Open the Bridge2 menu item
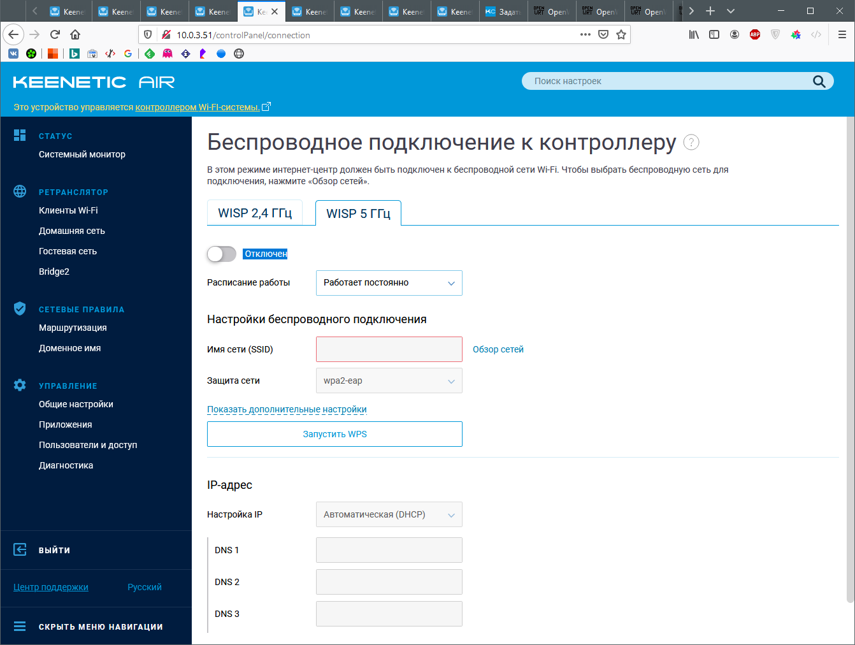Image resolution: width=855 pixels, height=645 pixels. tap(54, 272)
